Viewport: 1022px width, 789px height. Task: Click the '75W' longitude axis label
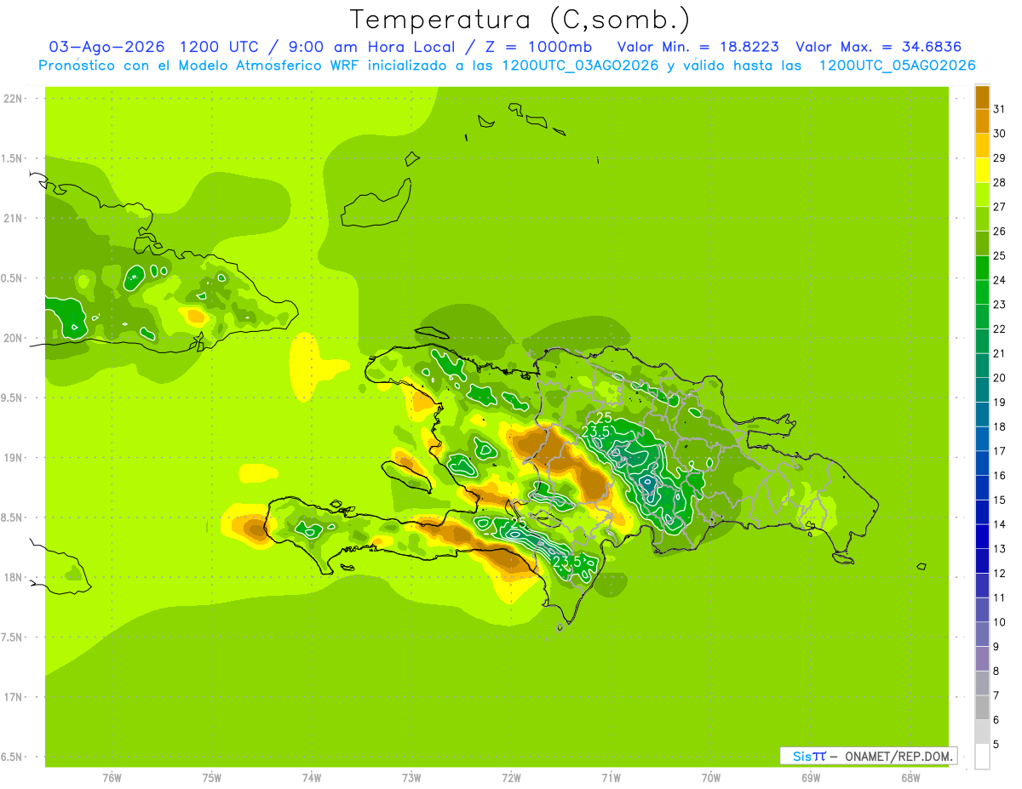211,778
